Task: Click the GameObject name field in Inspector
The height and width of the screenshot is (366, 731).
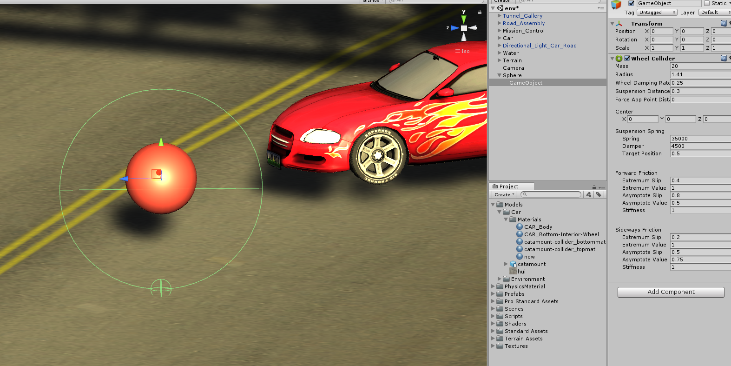Action: (x=669, y=3)
